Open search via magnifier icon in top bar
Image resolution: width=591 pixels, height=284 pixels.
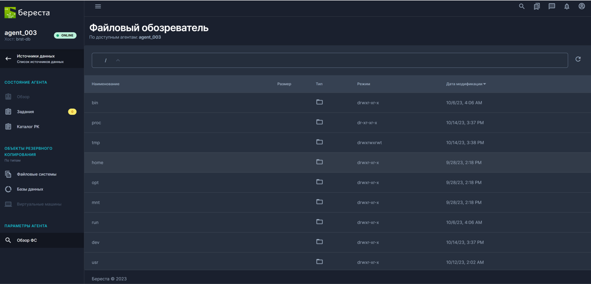click(522, 7)
